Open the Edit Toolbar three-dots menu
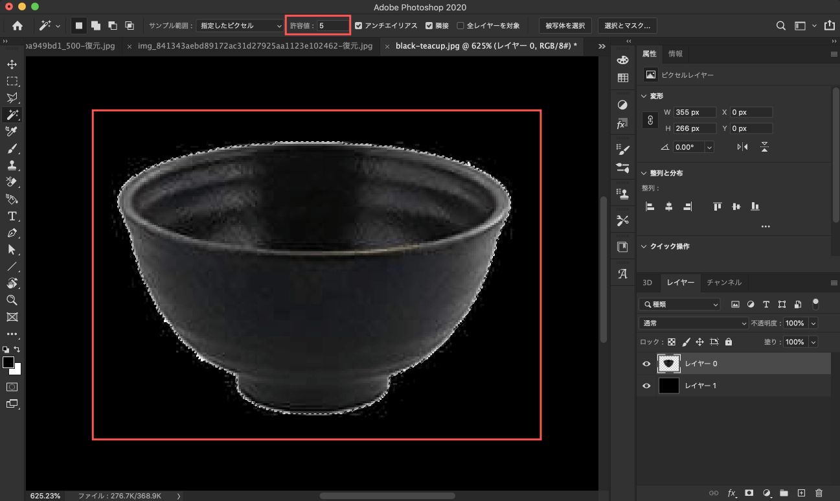Image resolution: width=840 pixels, height=501 pixels. [x=12, y=334]
